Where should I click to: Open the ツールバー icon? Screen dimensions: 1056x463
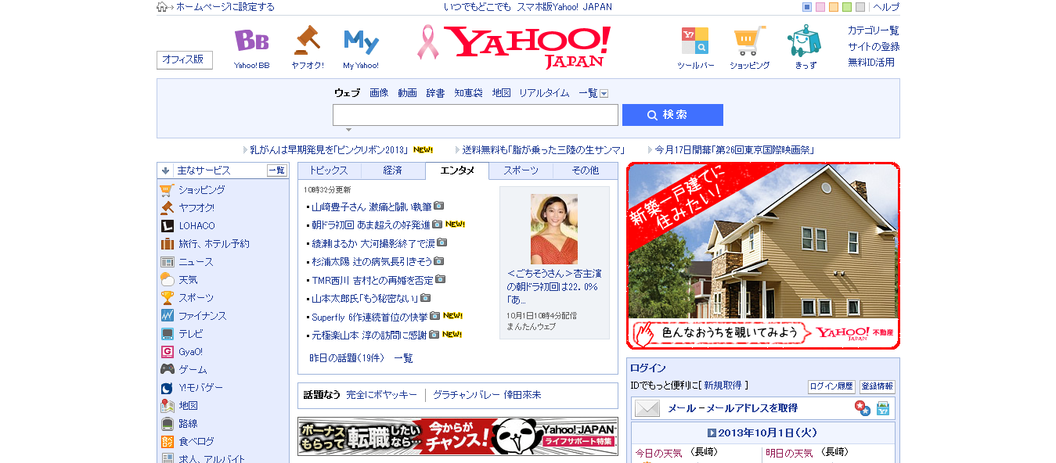[x=695, y=41]
